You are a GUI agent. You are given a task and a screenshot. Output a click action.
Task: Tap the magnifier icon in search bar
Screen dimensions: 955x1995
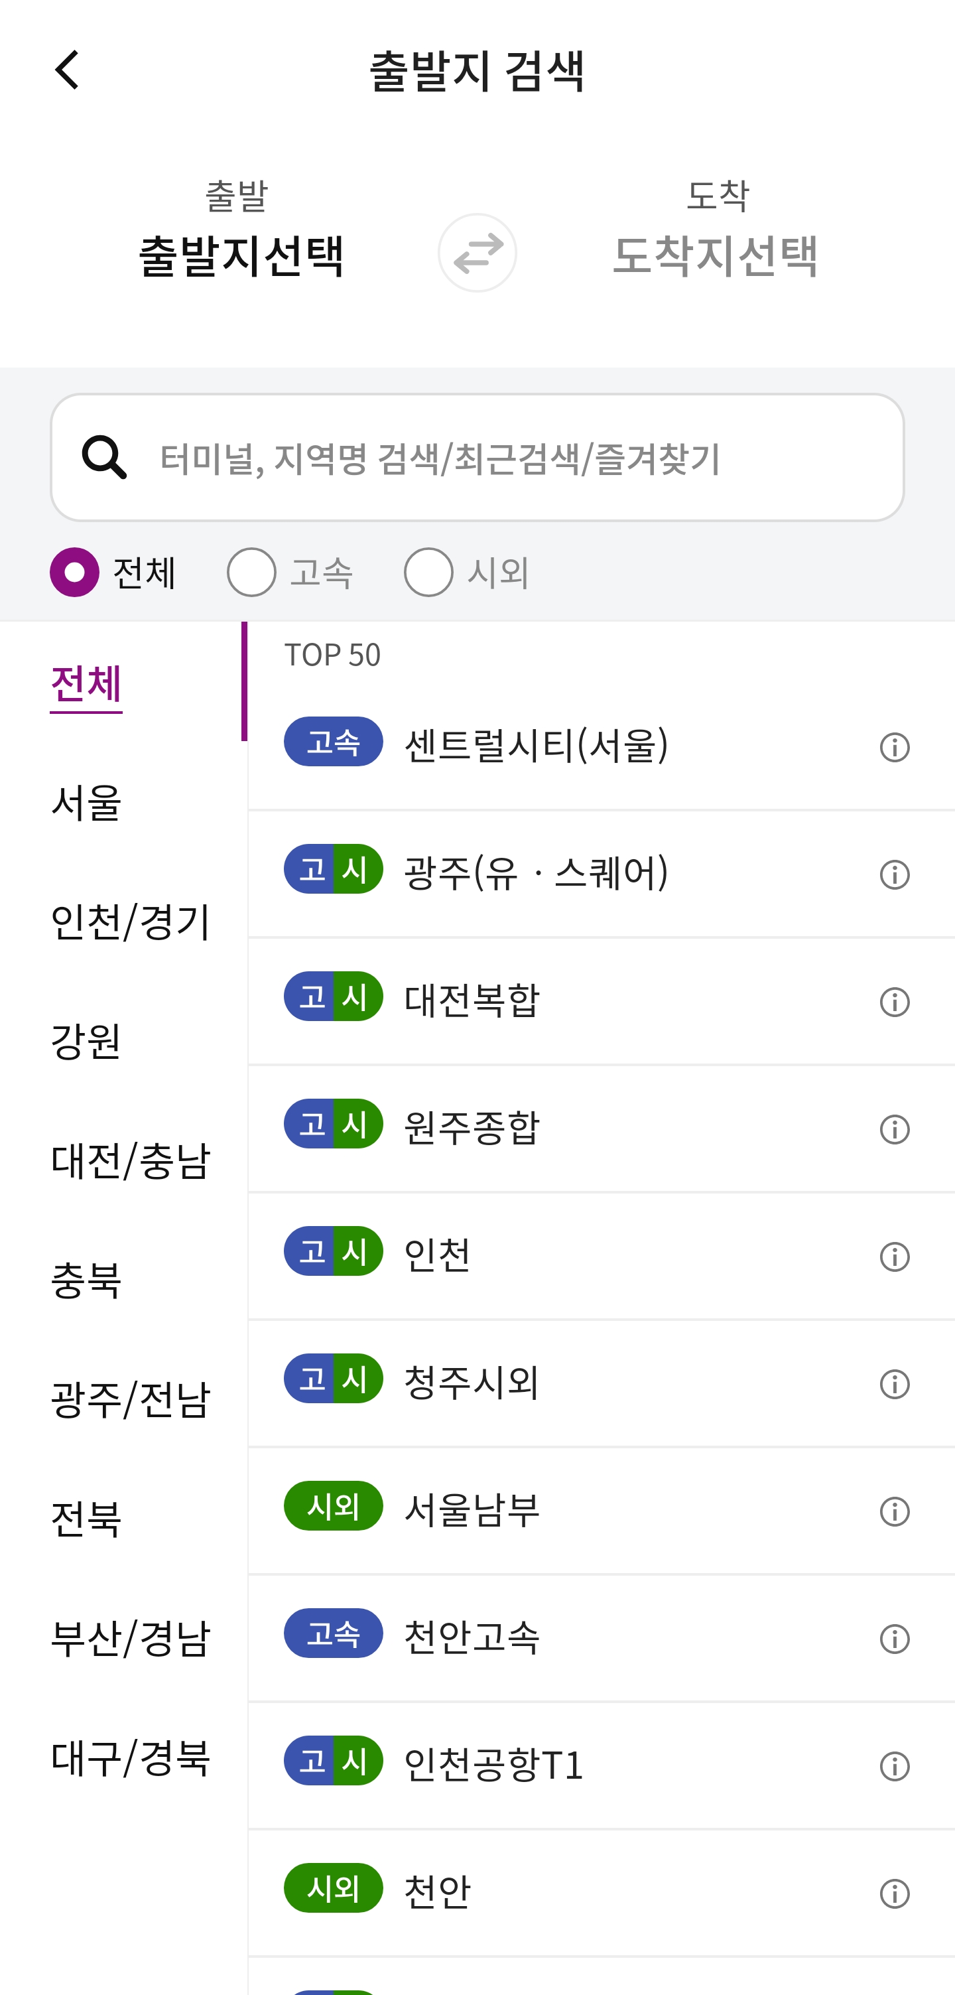click(103, 457)
